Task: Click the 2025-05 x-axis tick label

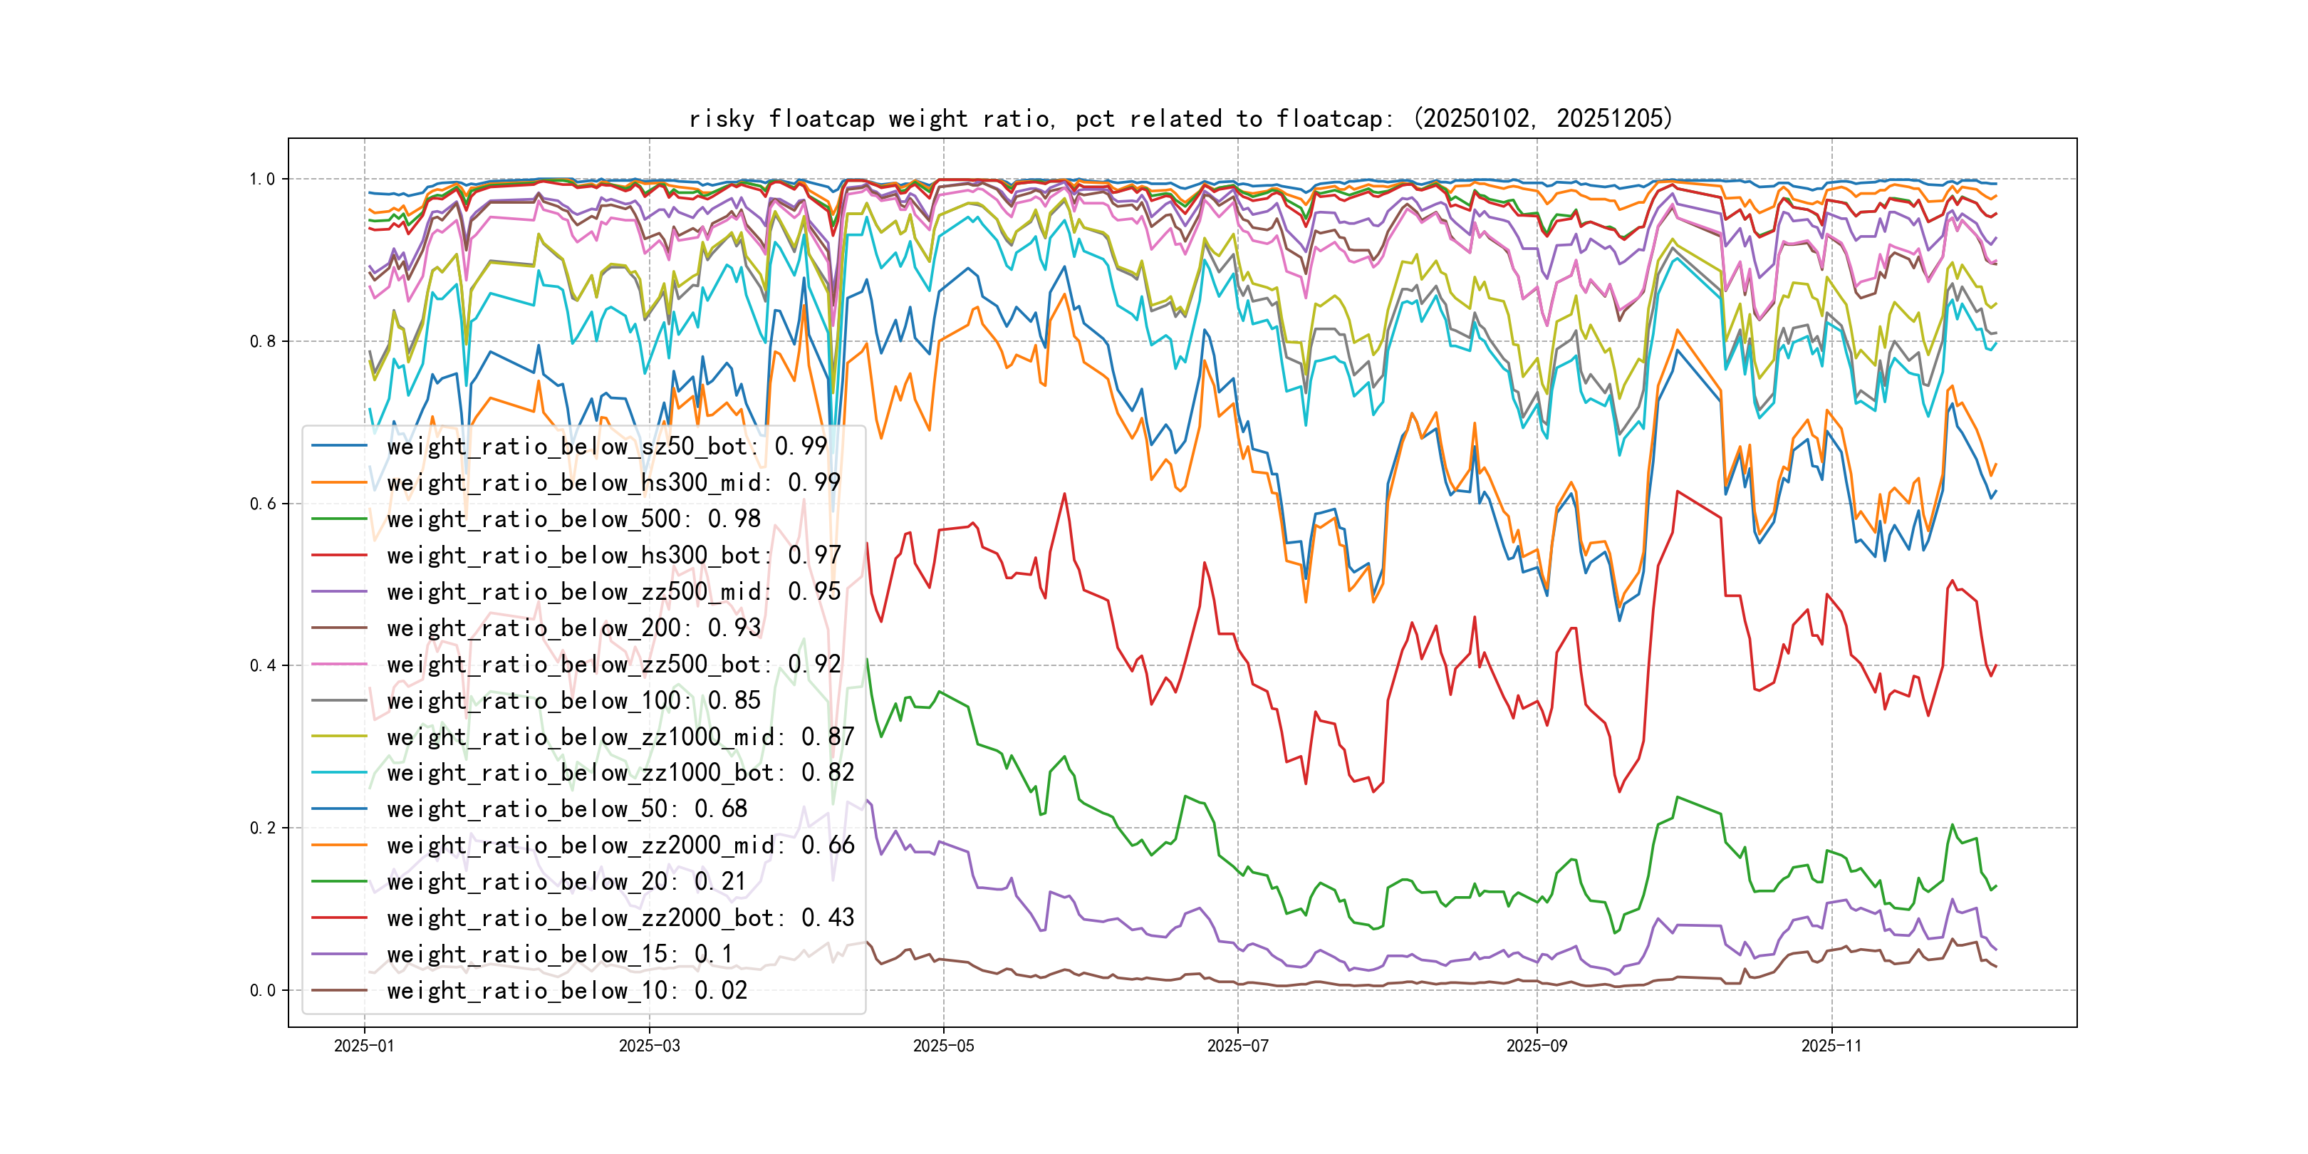Action: pyautogui.click(x=942, y=1046)
